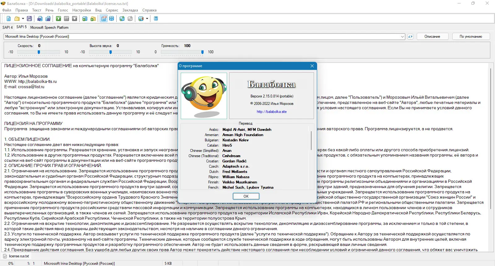The image size is (495, 266).
Task: Select the license.rus.txt document tab
Action: pyautogui.click(x=16, y=256)
